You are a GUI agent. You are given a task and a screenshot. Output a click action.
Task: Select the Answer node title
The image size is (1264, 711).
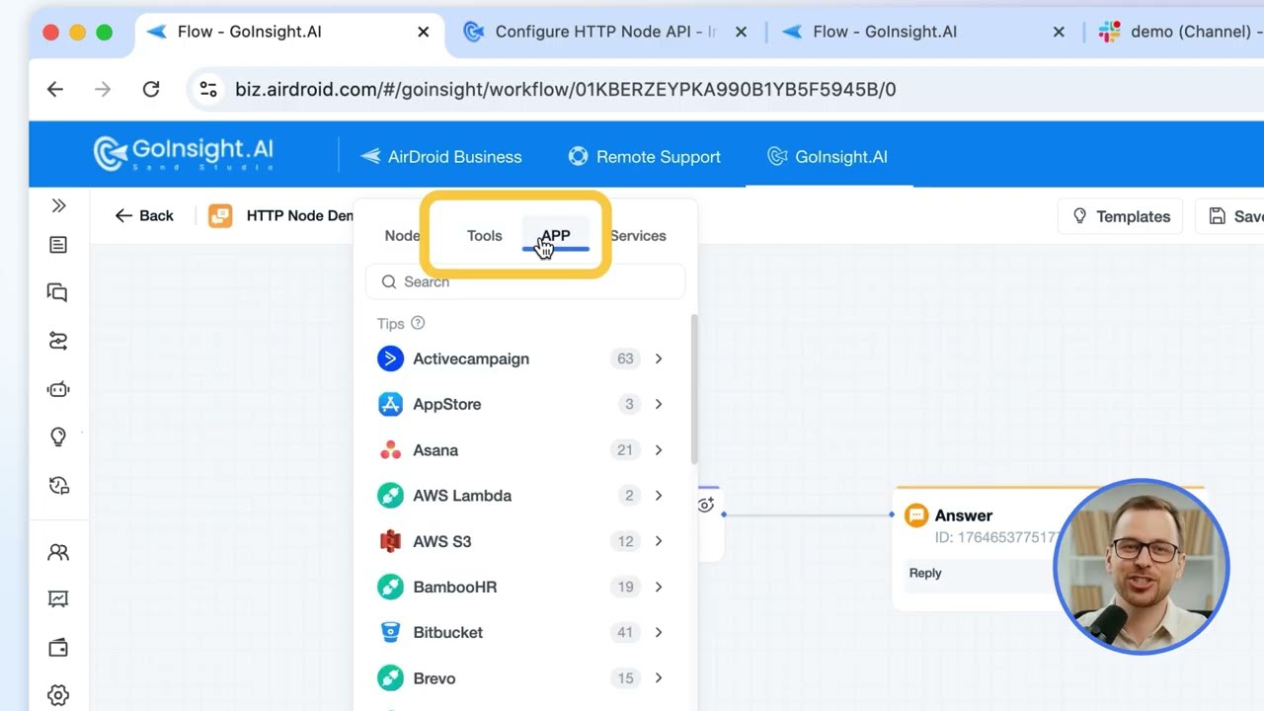click(963, 514)
